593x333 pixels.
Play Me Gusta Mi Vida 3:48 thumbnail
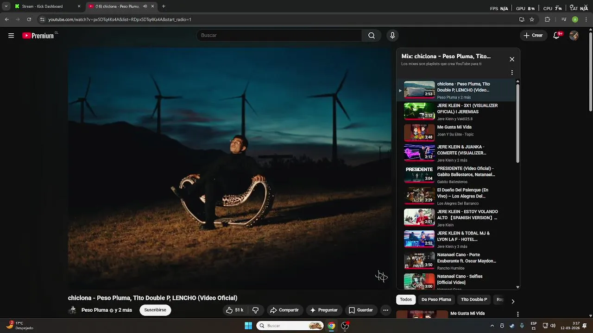[419, 133]
